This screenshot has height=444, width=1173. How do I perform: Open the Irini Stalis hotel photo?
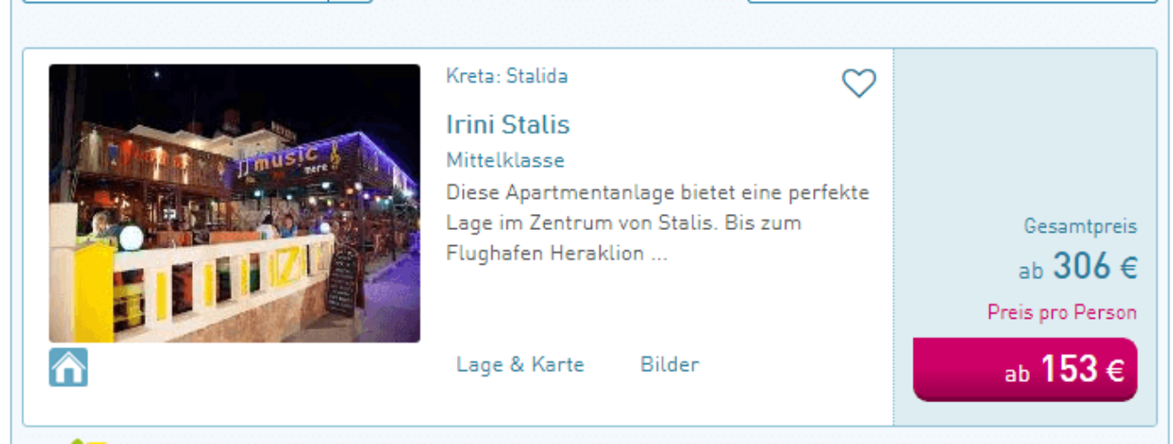235,203
